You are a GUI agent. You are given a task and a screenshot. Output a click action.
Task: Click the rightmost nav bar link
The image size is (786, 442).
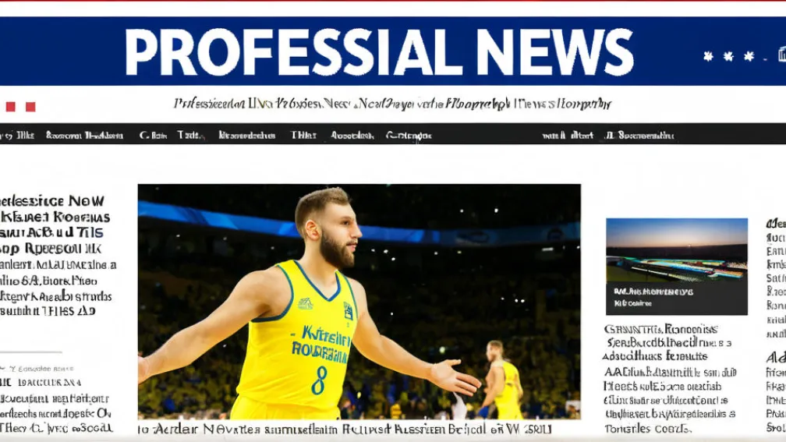[646, 135]
